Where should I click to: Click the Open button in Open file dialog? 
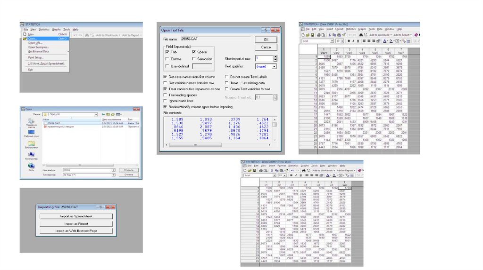(129, 170)
